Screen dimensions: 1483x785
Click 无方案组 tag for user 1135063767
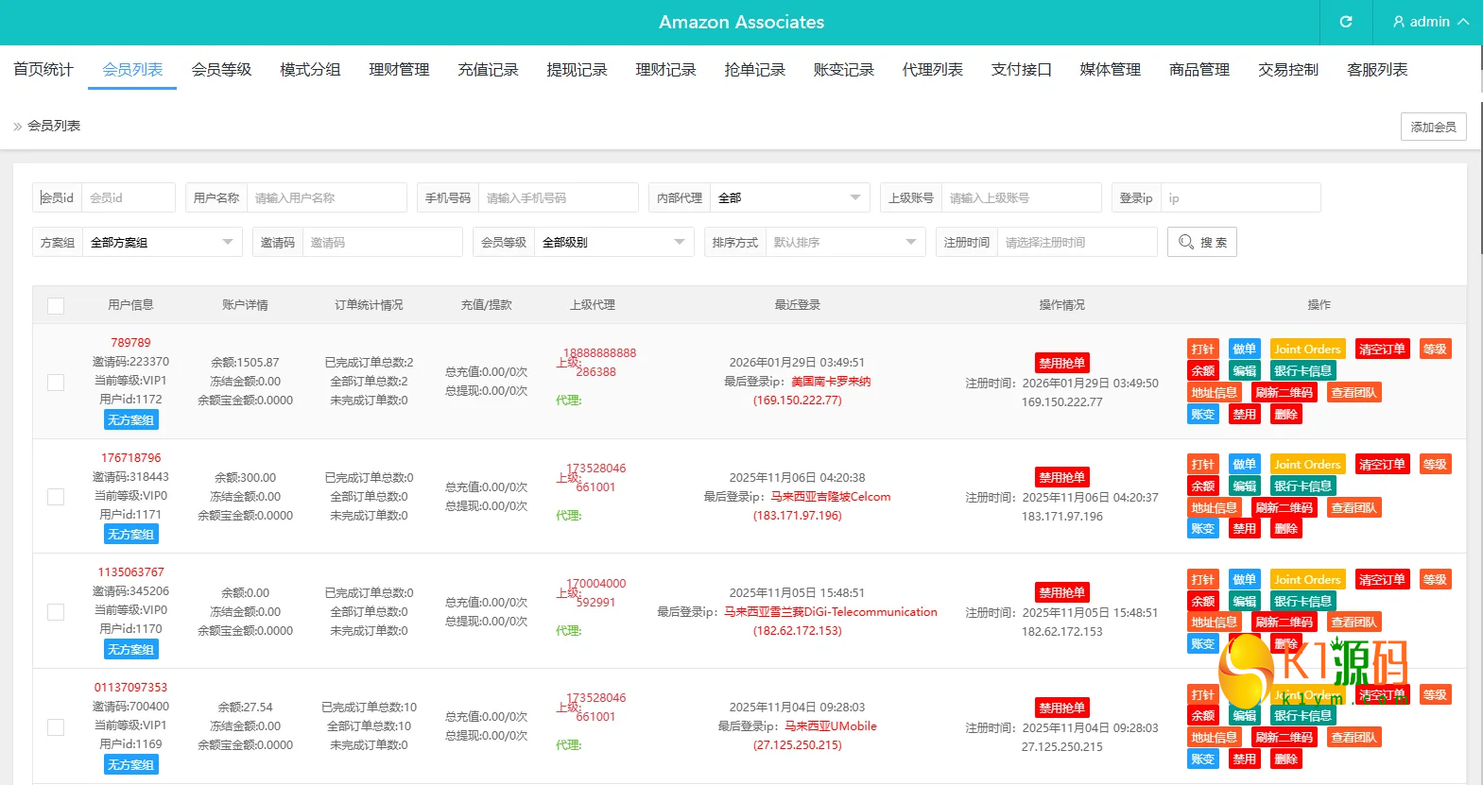click(x=130, y=649)
